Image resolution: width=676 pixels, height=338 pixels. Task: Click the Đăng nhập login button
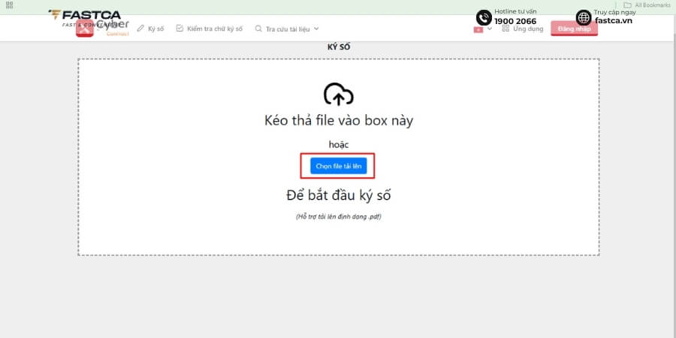click(x=574, y=29)
